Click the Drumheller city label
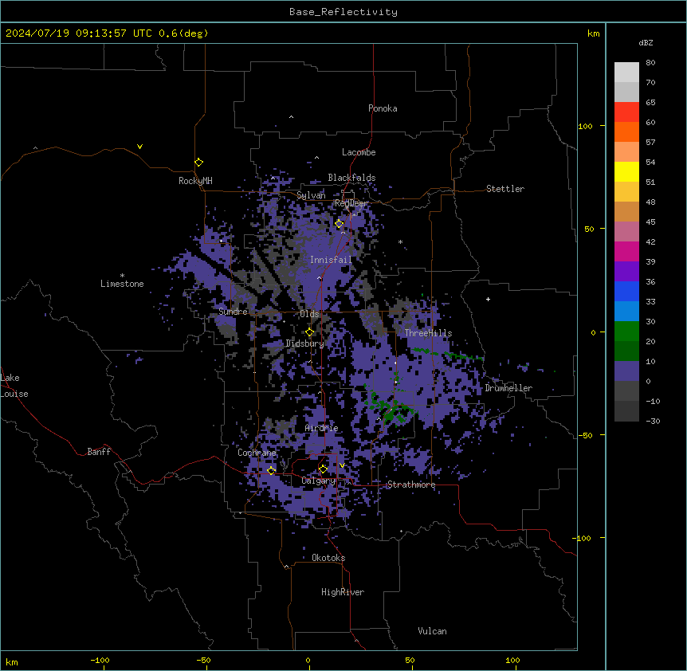687x671 pixels. (508, 388)
